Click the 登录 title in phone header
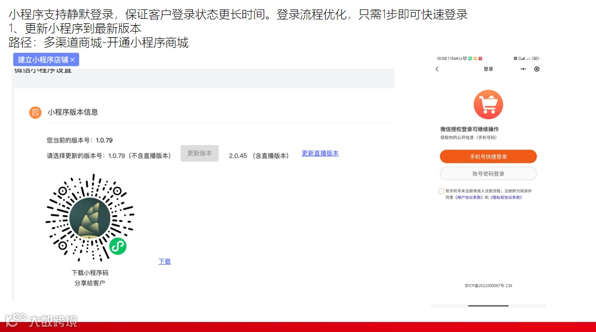The image size is (596, 332). tap(489, 69)
